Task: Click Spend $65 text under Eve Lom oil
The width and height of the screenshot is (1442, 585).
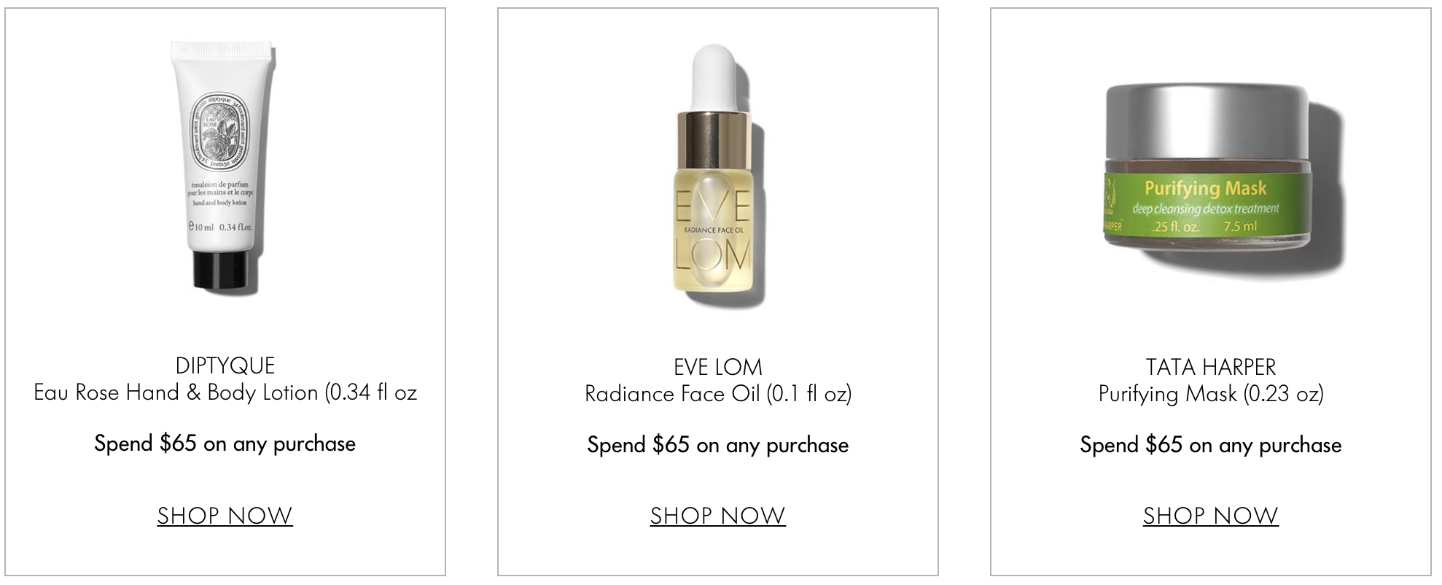Action: click(718, 445)
